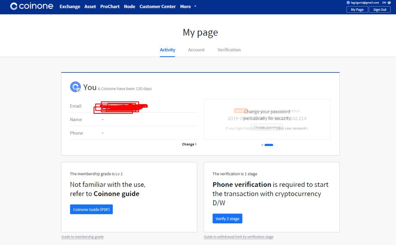This screenshot has width=396, height=245.
Task: Open the Asset menu item
Action: click(x=90, y=6)
